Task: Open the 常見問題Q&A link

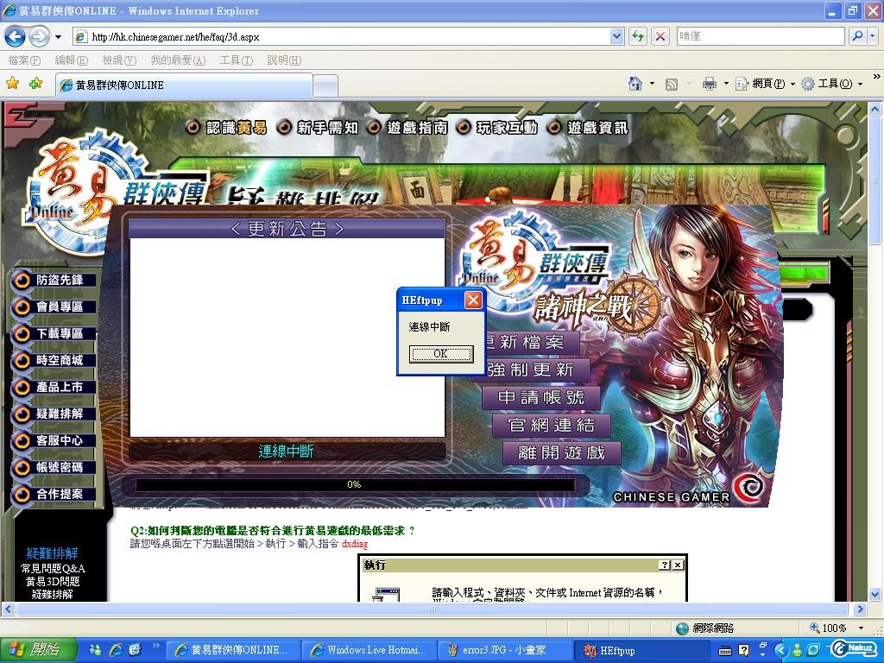Action: tap(53, 568)
